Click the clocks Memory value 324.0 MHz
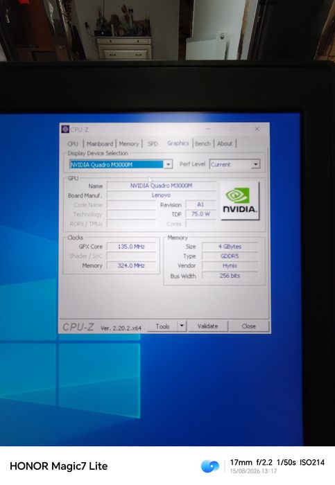Screen dimensions: 335x485 [x=131, y=265]
